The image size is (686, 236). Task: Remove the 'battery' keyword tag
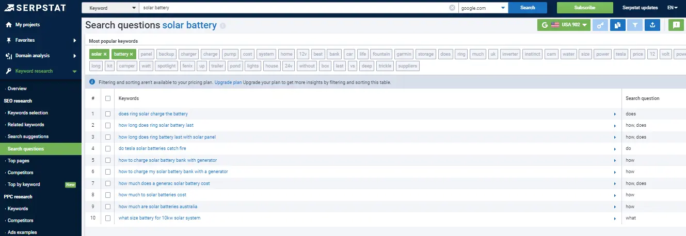[131, 54]
